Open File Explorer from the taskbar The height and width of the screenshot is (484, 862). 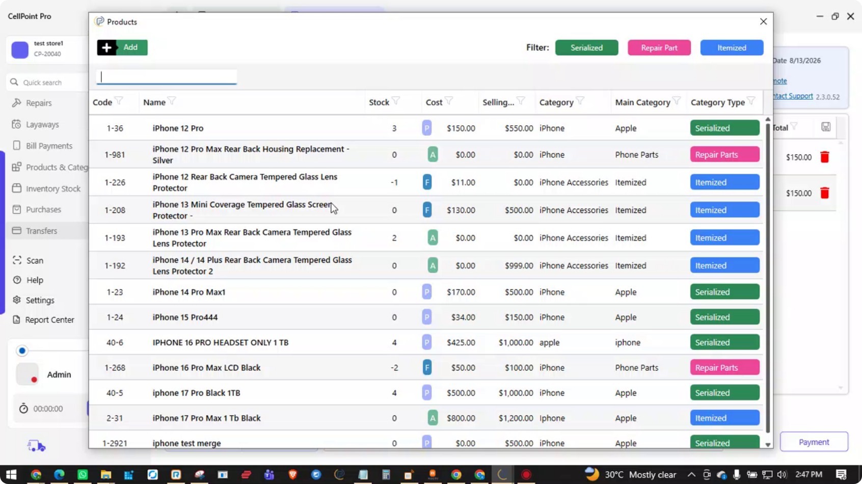tap(106, 474)
